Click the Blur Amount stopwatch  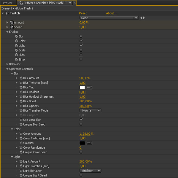(x=21, y=78)
